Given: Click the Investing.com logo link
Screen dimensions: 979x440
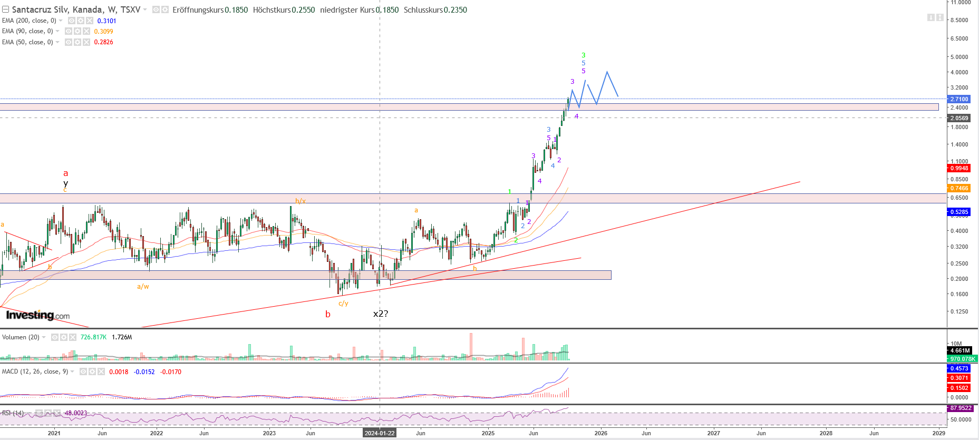Looking at the screenshot, I should click(37, 315).
